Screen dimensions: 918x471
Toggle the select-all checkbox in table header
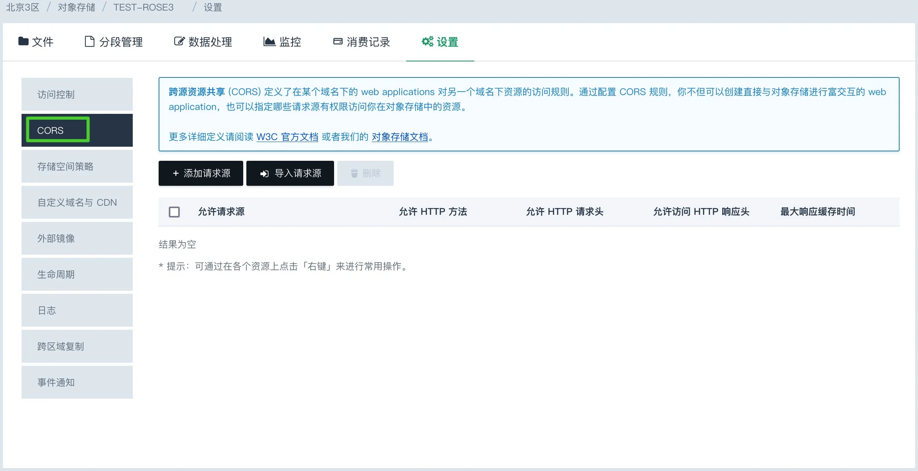pos(174,212)
